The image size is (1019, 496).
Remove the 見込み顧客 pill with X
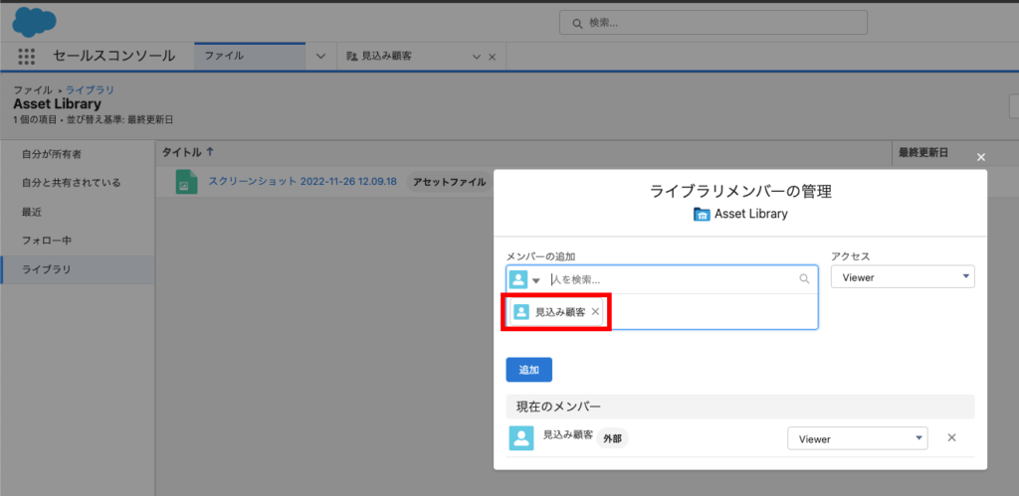click(595, 312)
